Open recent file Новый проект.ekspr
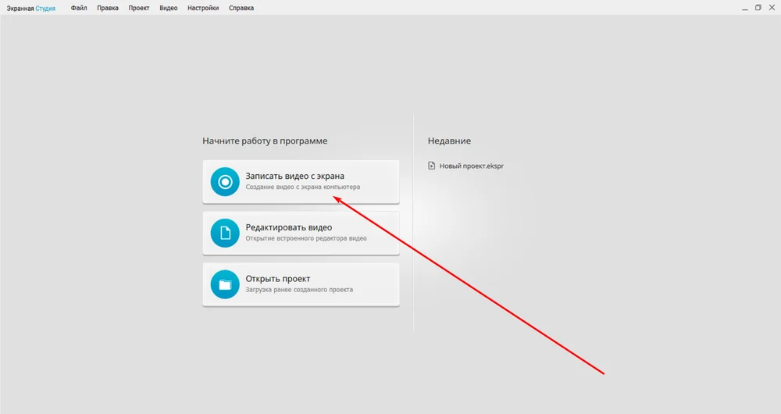 [471, 166]
